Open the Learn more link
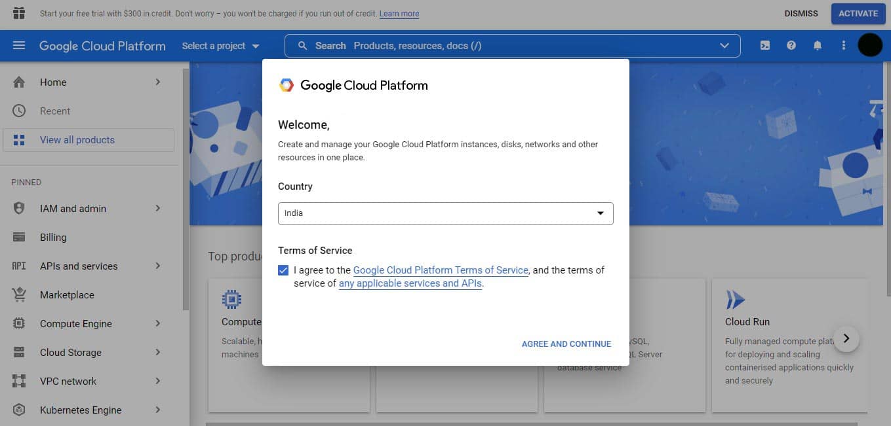Screen dimensions: 891x426 coord(399,14)
